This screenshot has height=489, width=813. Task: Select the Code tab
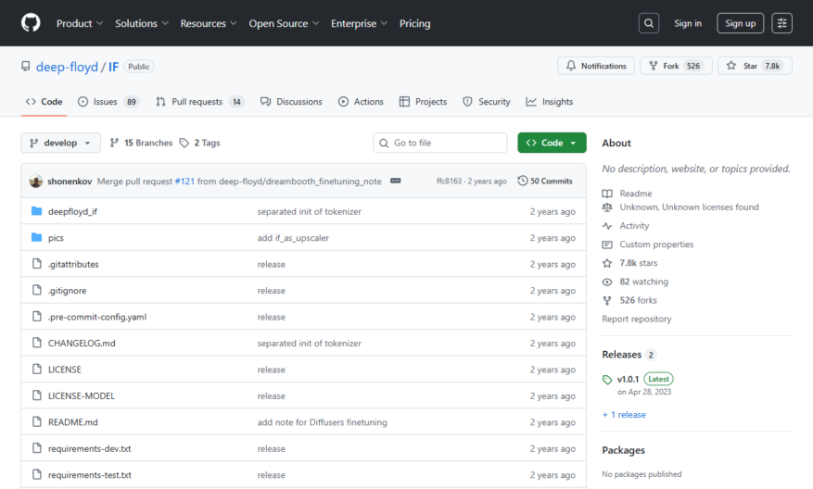(44, 102)
